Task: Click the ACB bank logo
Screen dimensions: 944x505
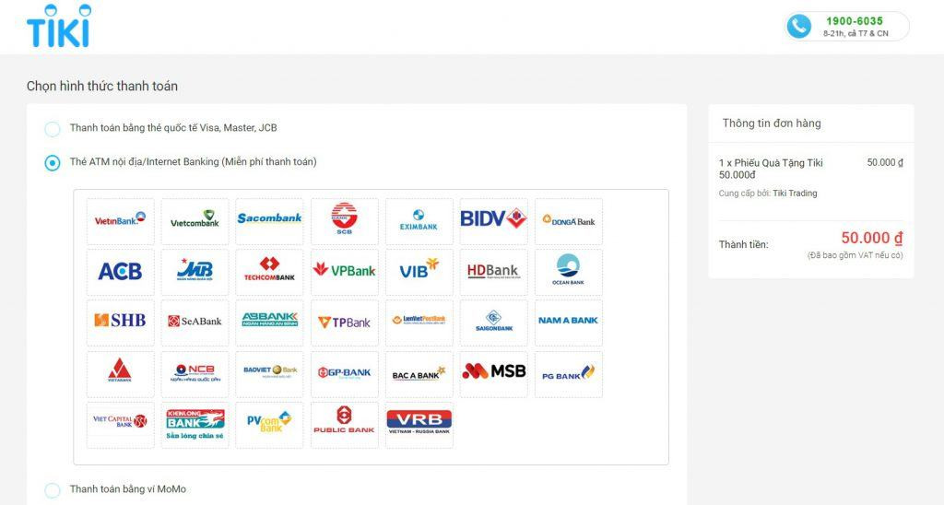Action: tap(120, 272)
